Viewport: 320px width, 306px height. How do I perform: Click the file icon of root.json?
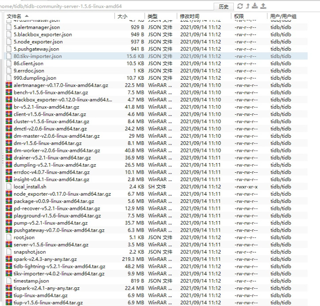pyautogui.click(x=9, y=237)
